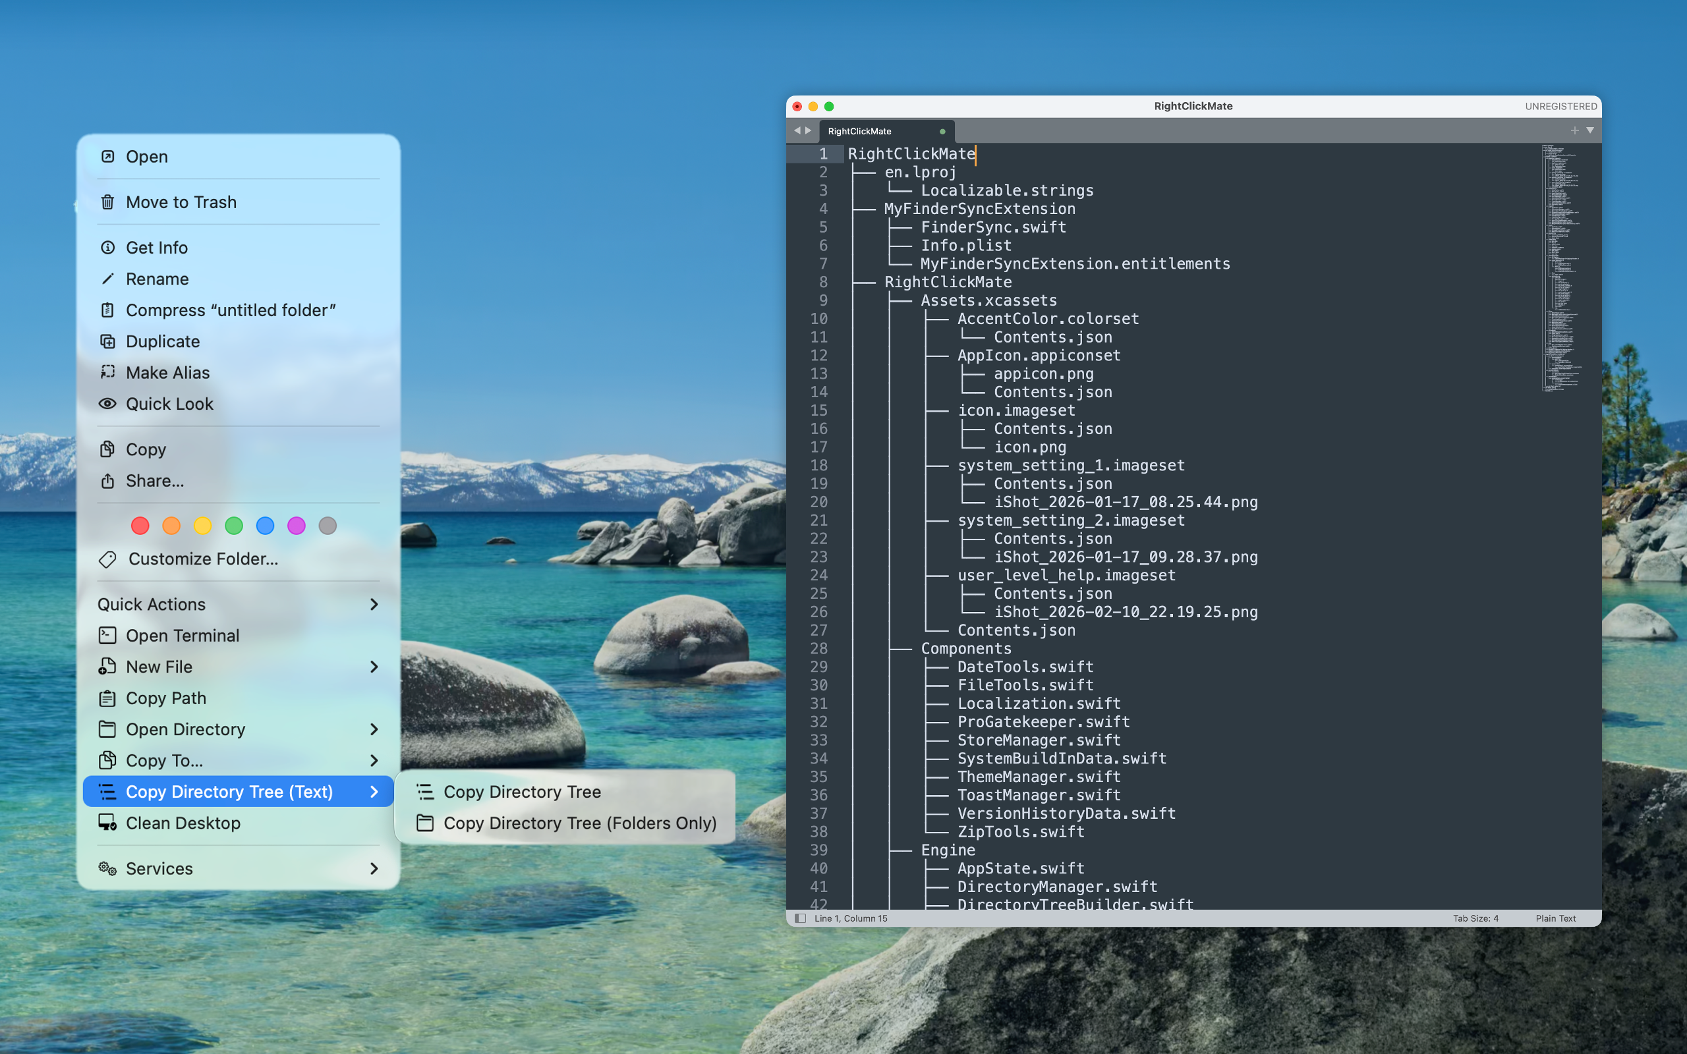Image resolution: width=1687 pixels, height=1054 pixels.
Task: Click the UNREGISTERED label in title bar
Action: [x=1561, y=106]
